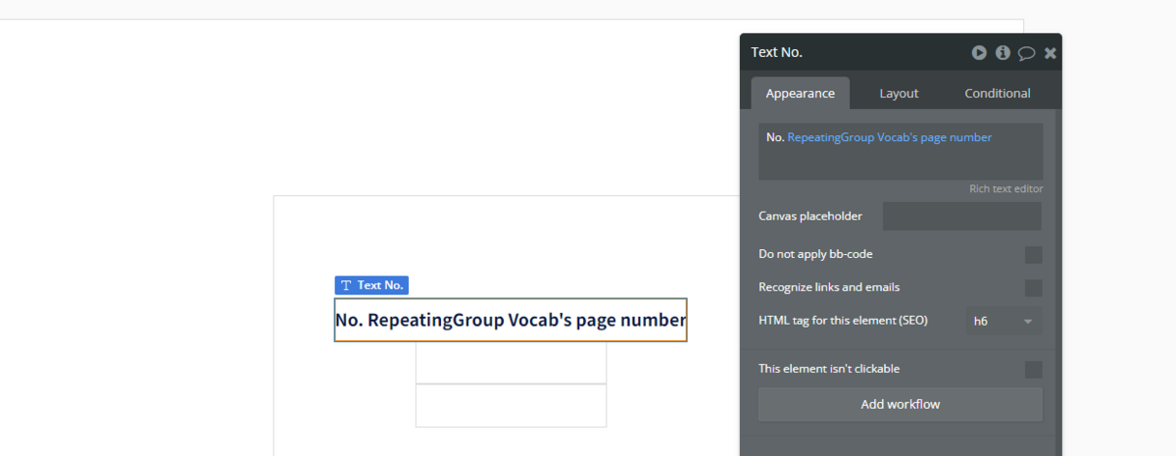The image size is (1176, 456).
Task: Enable Do not apply bb-code checkbox
Action: (x=1033, y=255)
